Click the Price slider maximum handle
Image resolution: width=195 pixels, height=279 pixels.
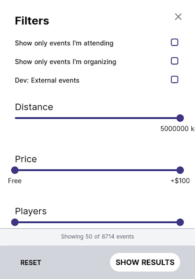point(180,170)
